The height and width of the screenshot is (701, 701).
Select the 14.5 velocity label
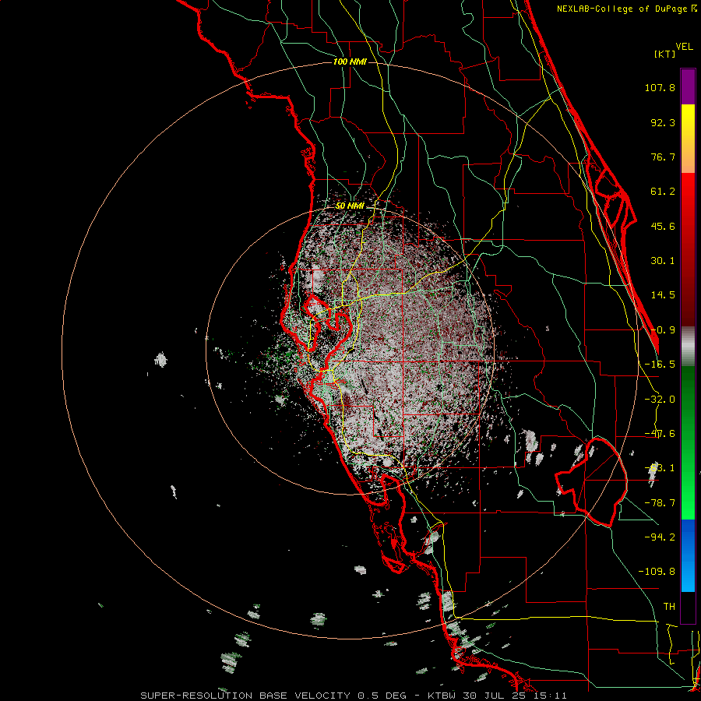click(x=663, y=295)
